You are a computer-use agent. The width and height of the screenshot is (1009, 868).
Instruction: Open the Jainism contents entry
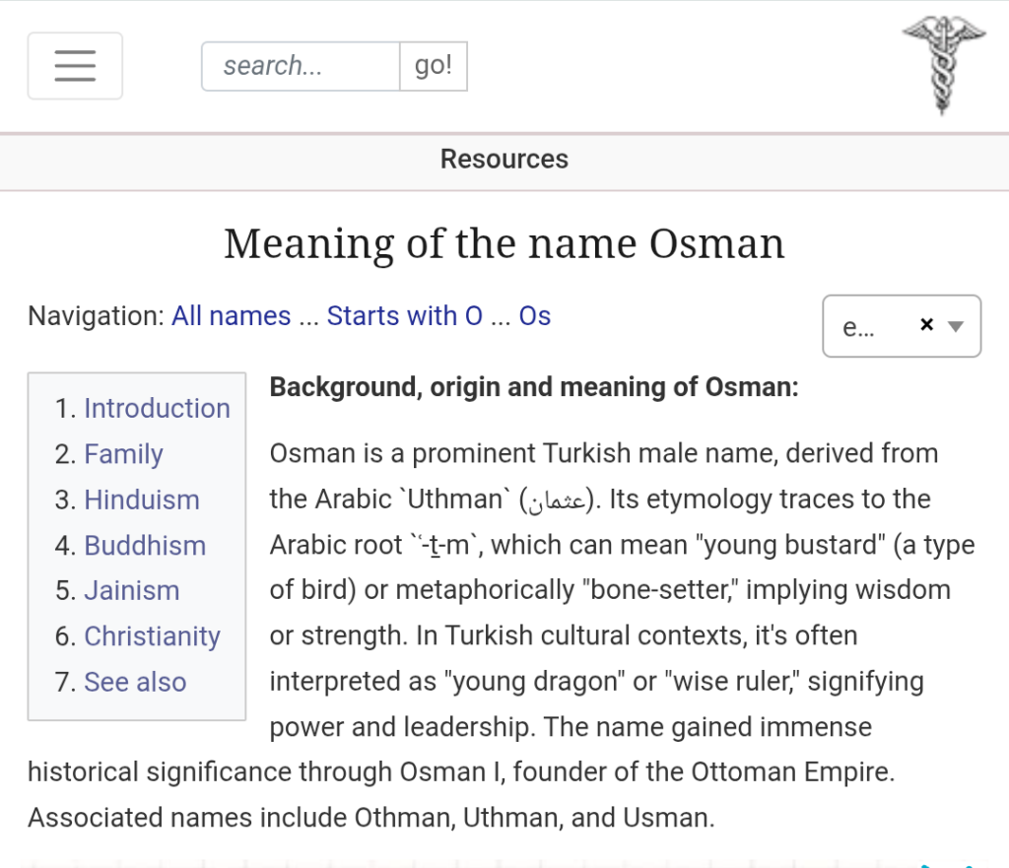(132, 591)
